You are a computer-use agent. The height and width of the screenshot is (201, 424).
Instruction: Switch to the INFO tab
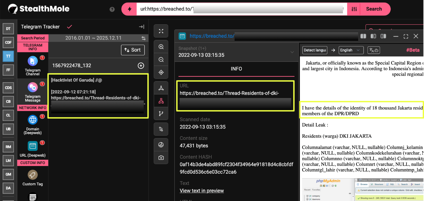(236, 69)
